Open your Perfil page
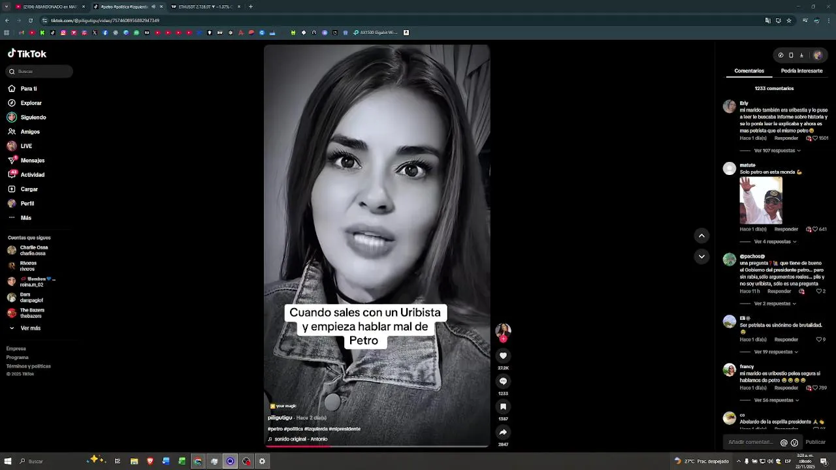The width and height of the screenshot is (836, 470). click(21, 204)
